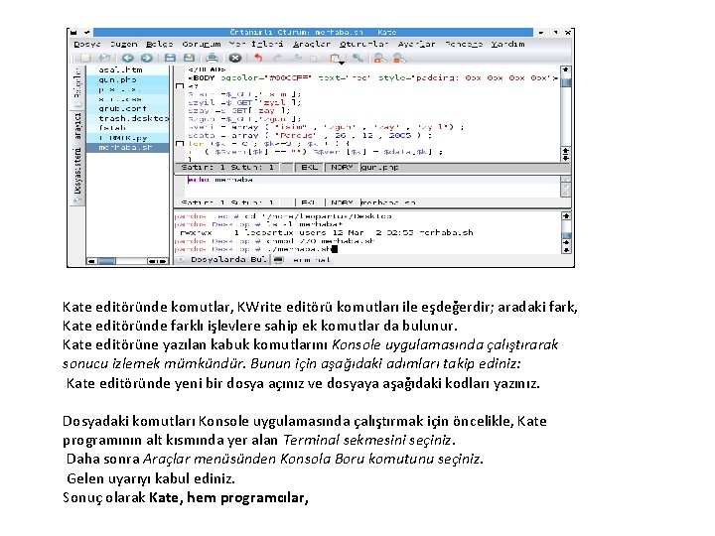The width and height of the screenshot is (715, 536).
Task: Click merhaba.sh filename in lower status bar
Action: (x=388, y=201)
